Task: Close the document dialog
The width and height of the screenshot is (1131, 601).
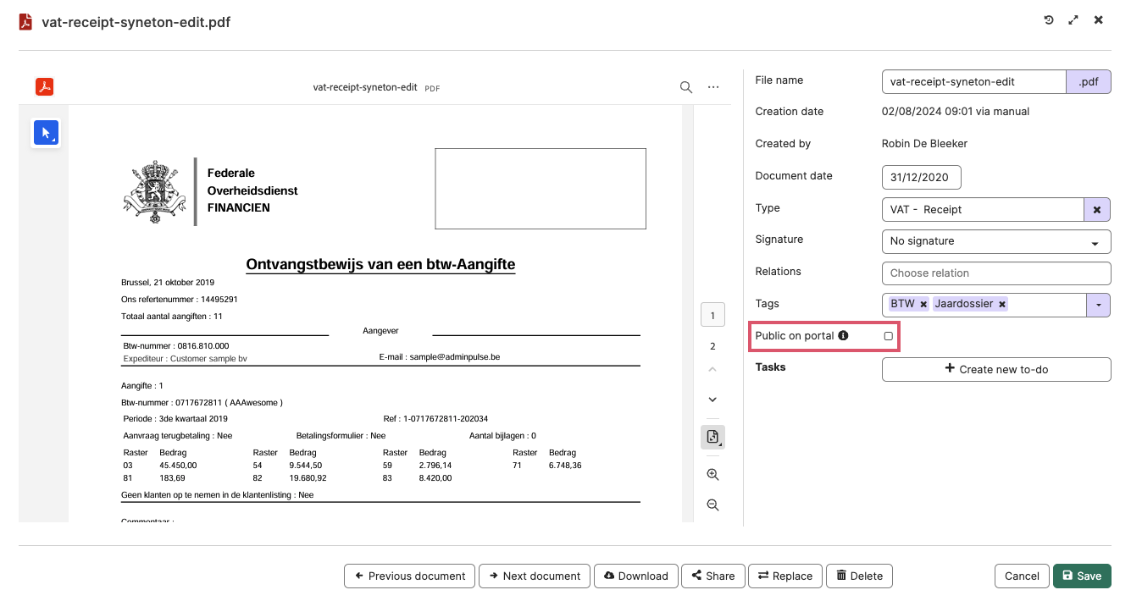Action: 1099,20
